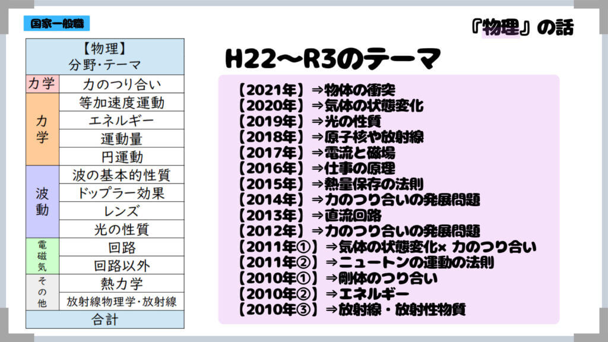Click the 放射線物理学・放射線 table row
The height and width of the screenshot is (342, 608).
click(122, 302)
